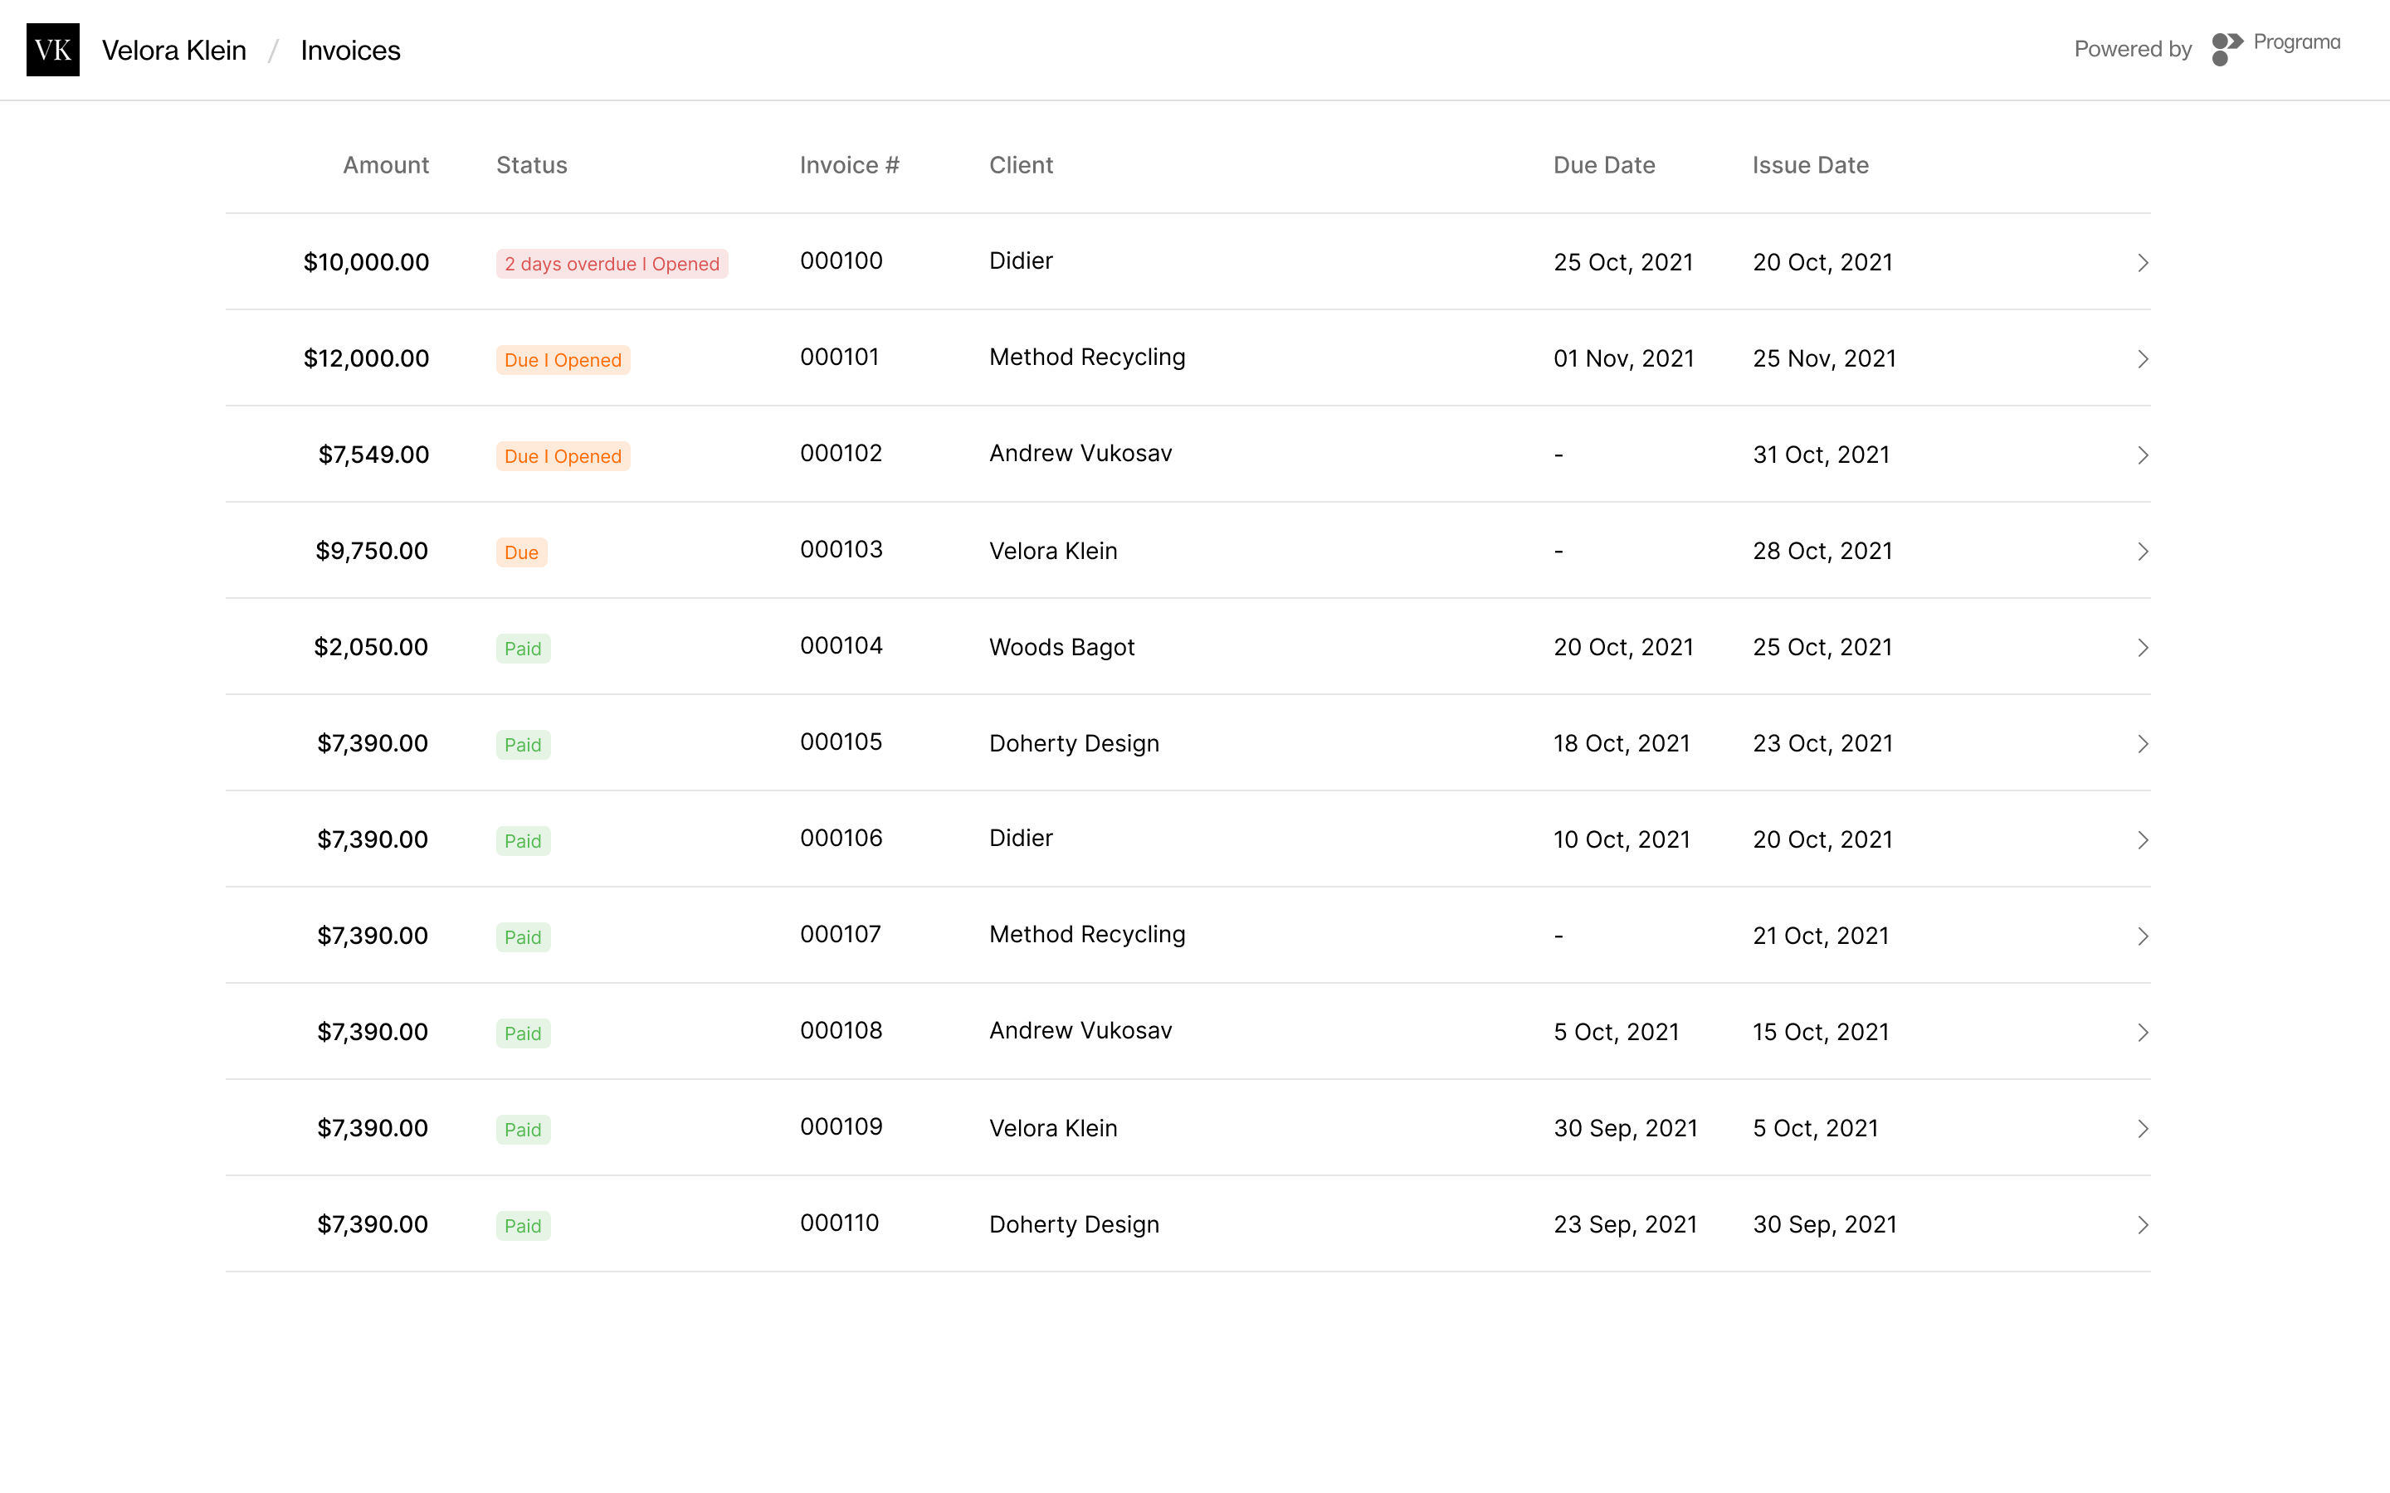Click the Paid badge for invoice 000108

[x=523, y=1033]
